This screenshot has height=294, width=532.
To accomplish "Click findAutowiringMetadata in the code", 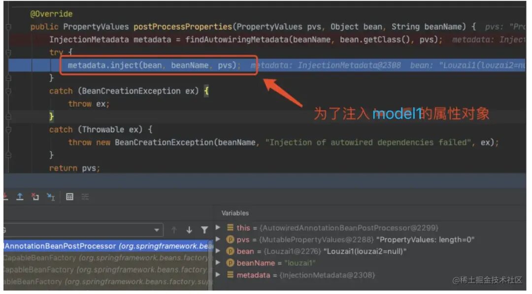I will [x=236, y=40].
